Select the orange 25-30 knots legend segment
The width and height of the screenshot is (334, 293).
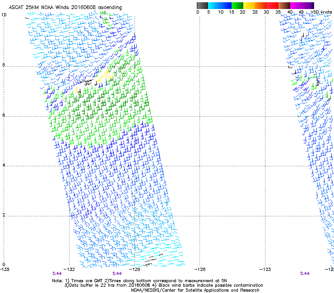pos(261,5)
